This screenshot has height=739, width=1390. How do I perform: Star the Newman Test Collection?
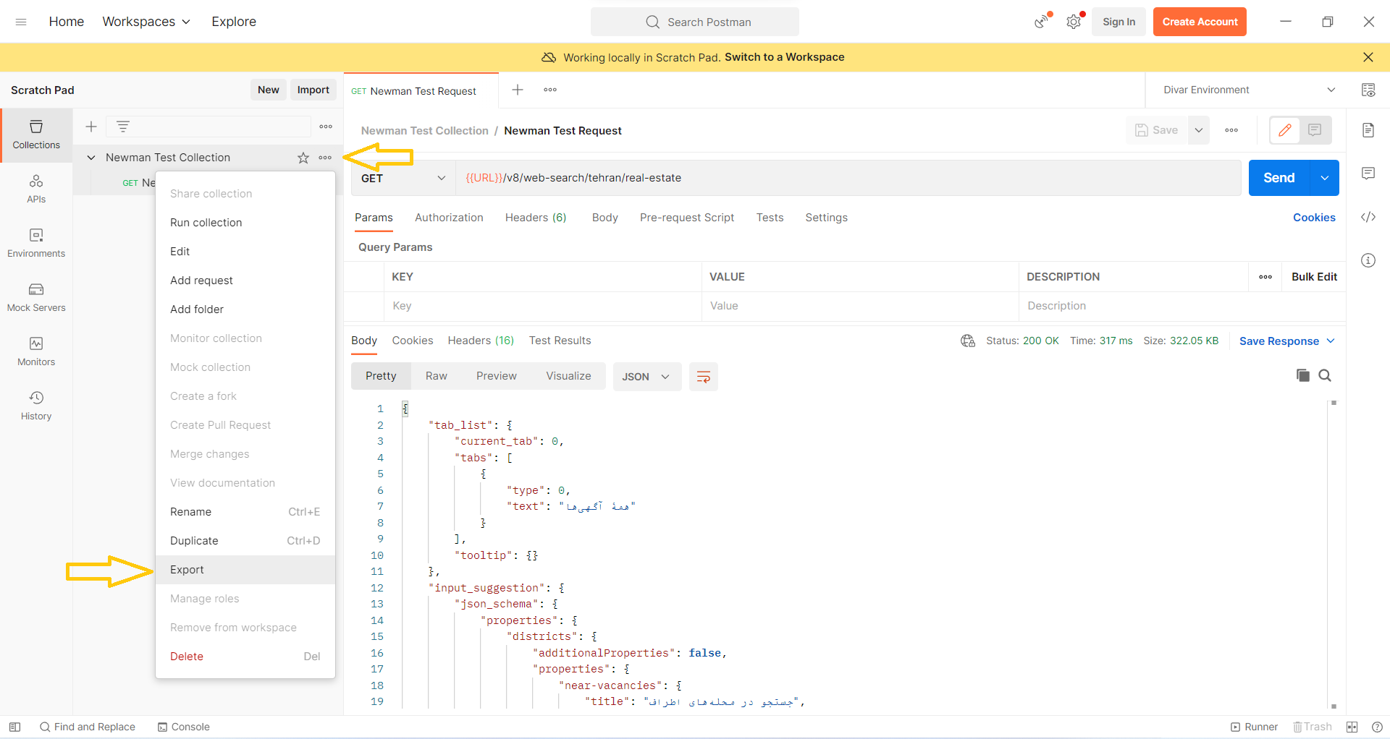303,158
